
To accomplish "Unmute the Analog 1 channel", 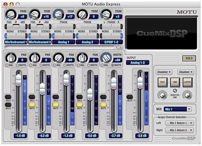I will coord(56,105).
